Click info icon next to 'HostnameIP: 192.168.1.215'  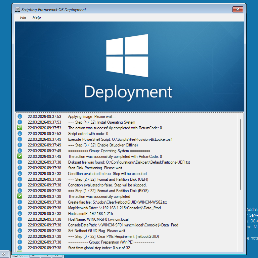click(19, 214)
